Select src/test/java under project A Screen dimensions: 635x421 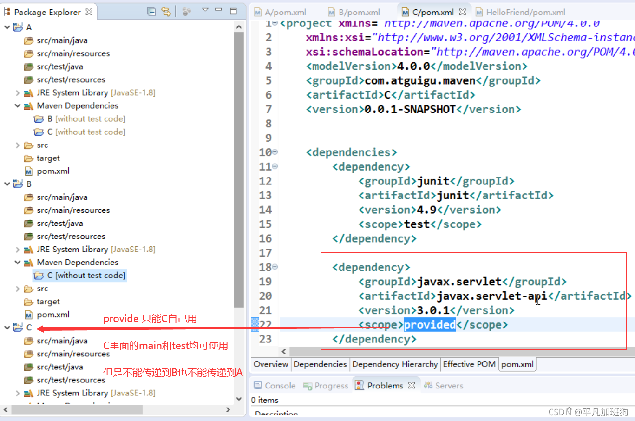(x=60, y=66)
